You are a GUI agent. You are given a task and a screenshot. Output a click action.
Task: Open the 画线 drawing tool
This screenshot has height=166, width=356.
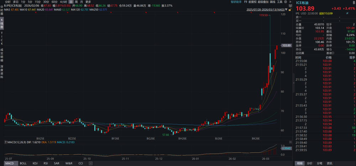click(273, 2)
